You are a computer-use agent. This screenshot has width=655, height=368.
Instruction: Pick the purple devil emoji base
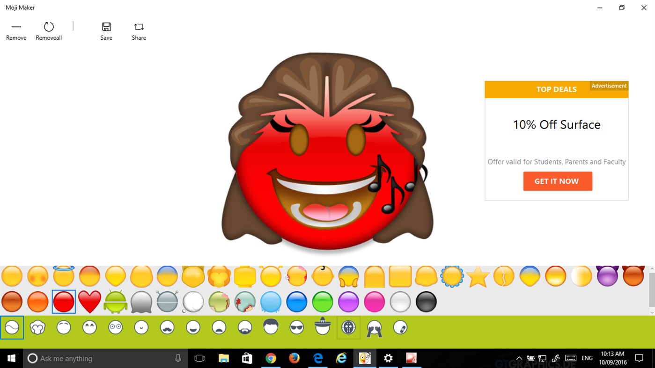[607, 276]
